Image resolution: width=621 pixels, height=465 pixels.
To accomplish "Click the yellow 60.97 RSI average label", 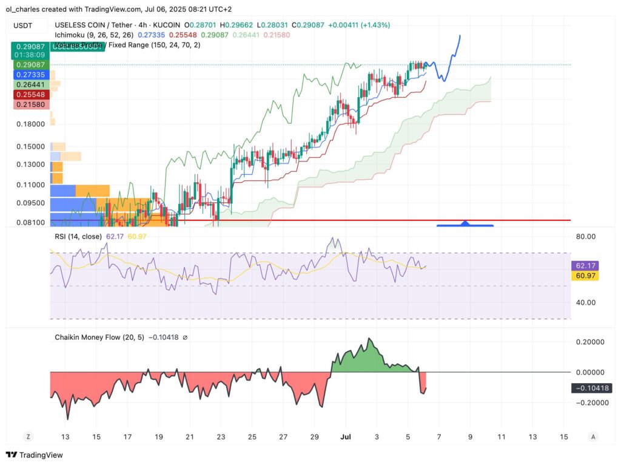I will (585, 276).
